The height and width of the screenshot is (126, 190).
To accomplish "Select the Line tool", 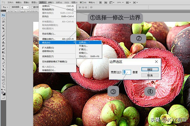I will pyautogui.click(x=3, y=73).
